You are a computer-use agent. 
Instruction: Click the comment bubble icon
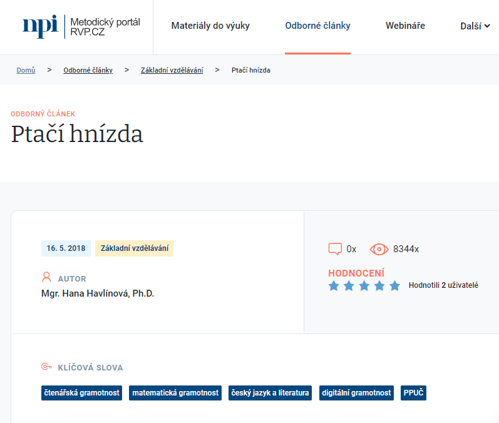[x=335, y=249]
